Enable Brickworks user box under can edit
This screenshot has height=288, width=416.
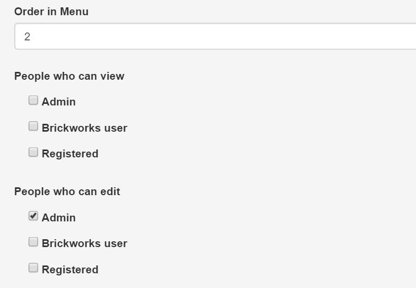click(33, 242)
